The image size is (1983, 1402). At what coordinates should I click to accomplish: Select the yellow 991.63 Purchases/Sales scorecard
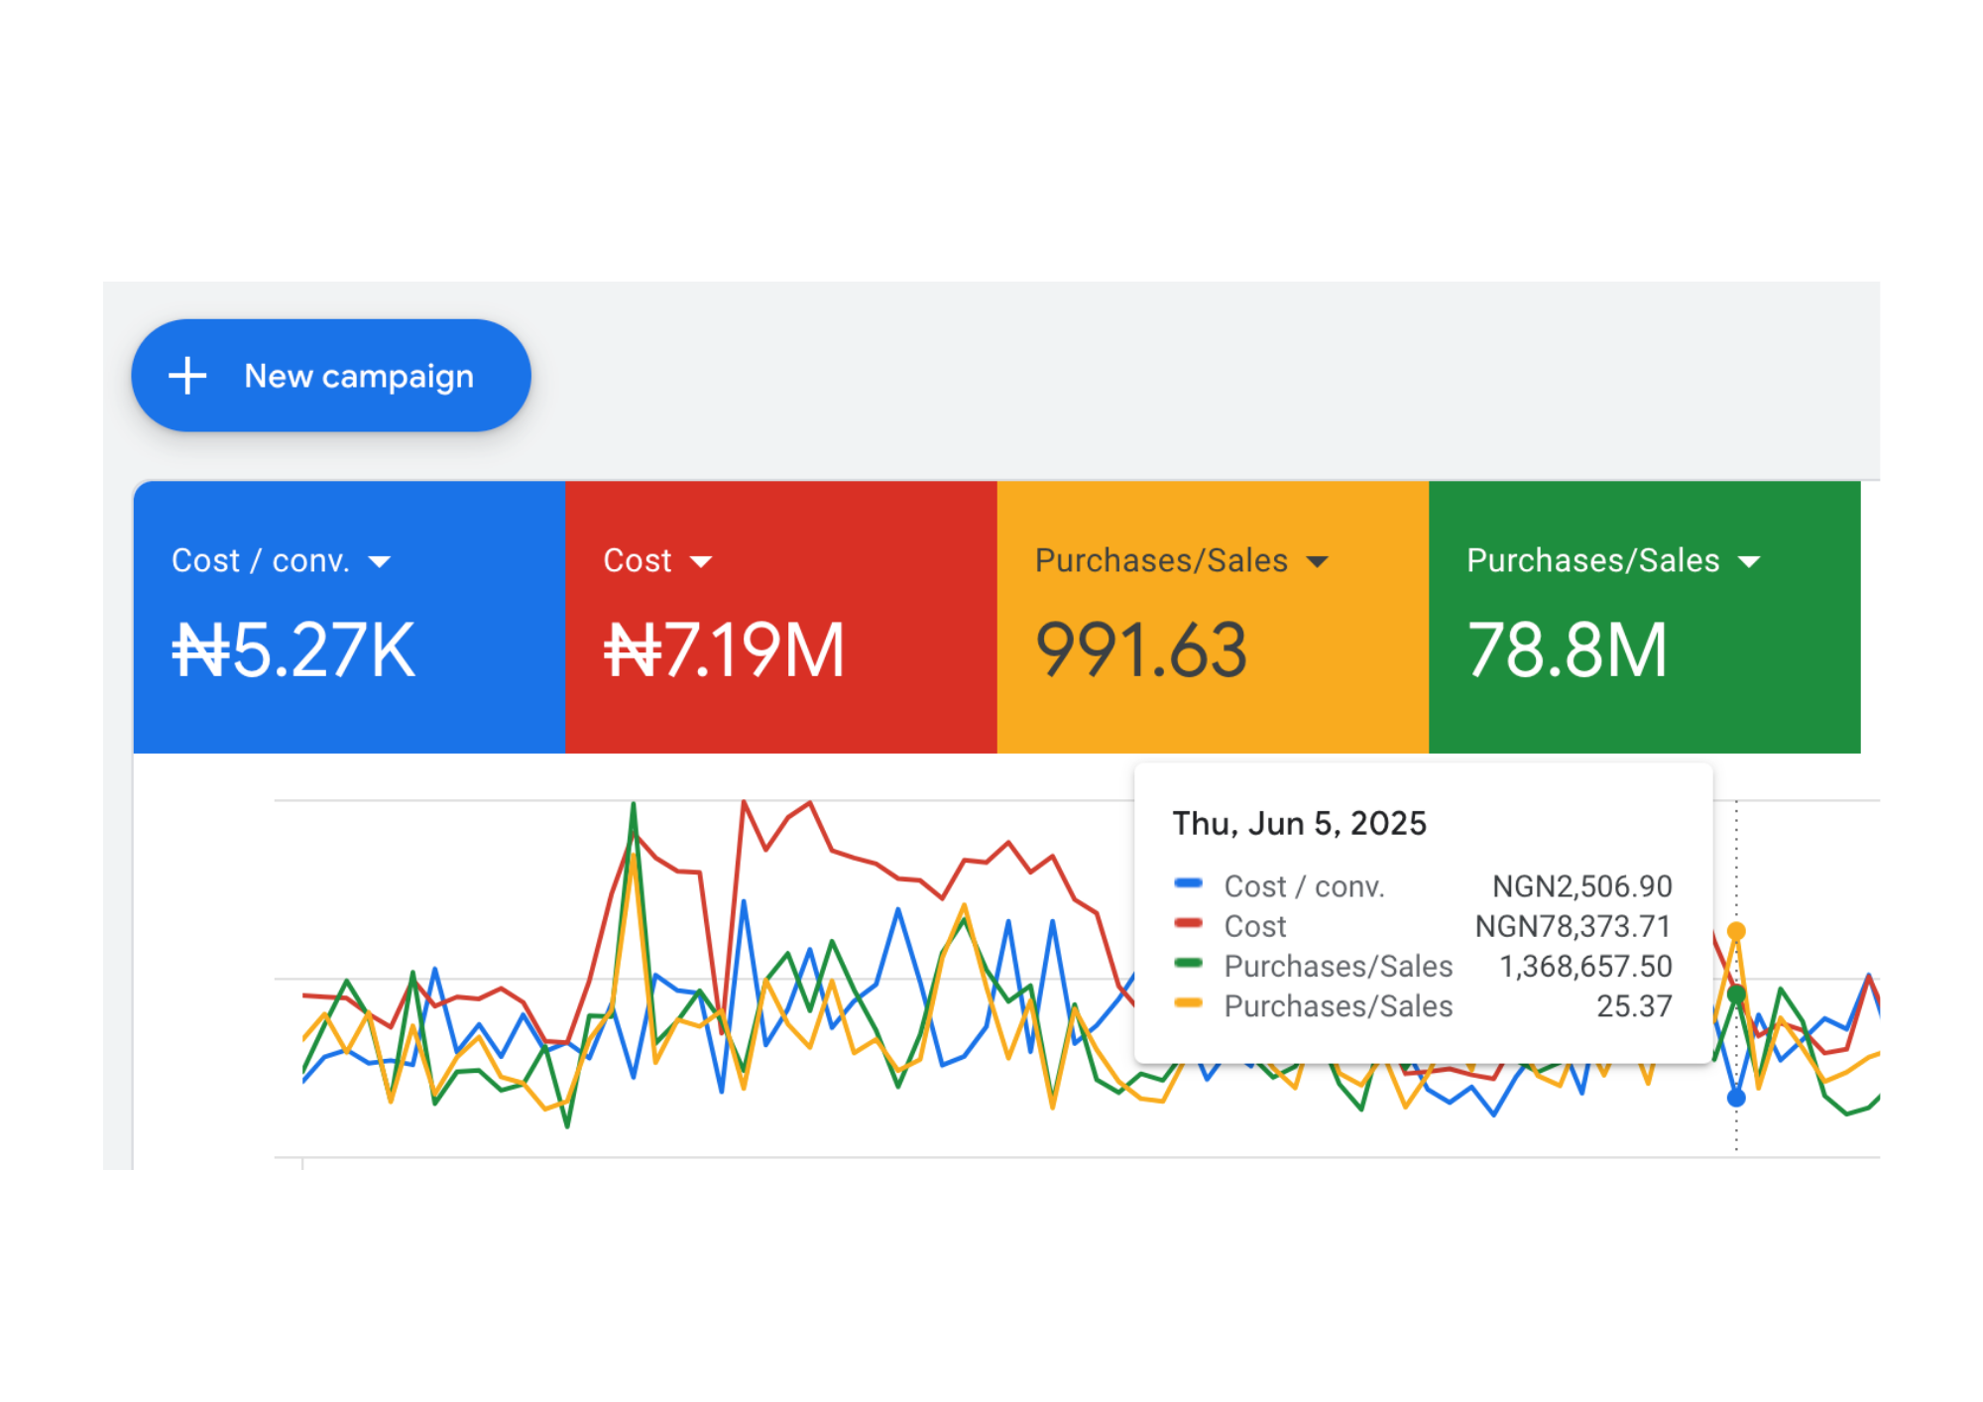click(x=1213, y=617)
